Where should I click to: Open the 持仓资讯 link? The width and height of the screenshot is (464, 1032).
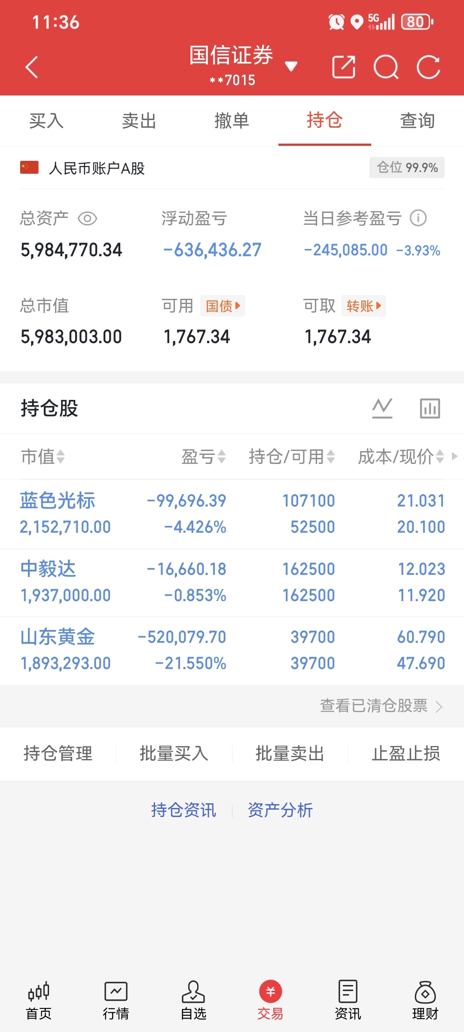coord(183,810)
